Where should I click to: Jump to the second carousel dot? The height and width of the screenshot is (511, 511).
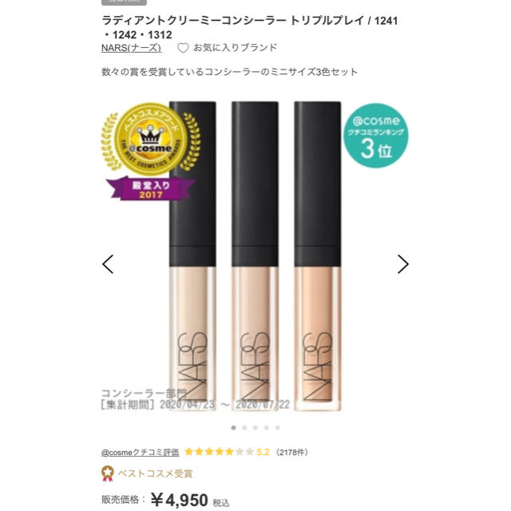[x=244, y=428]
